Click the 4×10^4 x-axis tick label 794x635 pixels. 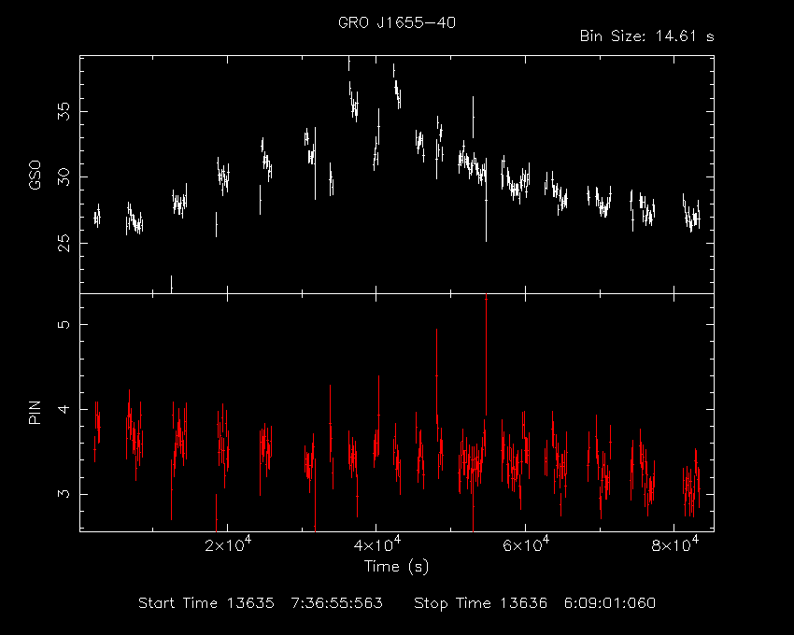pyautogui.click(x=376, y=544)
